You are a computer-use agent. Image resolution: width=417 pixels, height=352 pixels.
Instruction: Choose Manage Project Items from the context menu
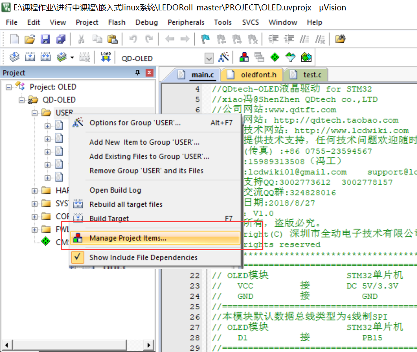point(130,238)
